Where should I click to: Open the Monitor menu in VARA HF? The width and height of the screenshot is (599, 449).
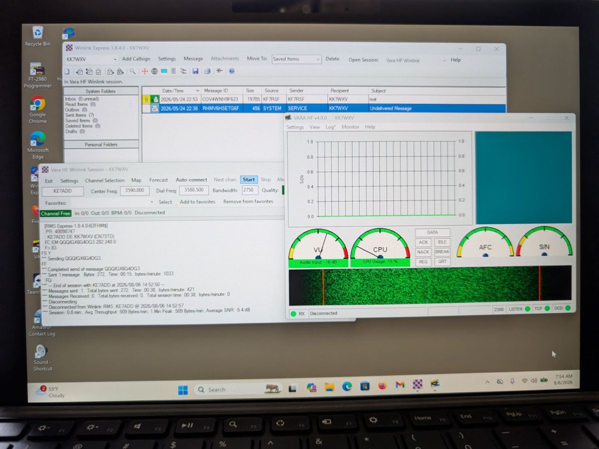tap(350, 127)
